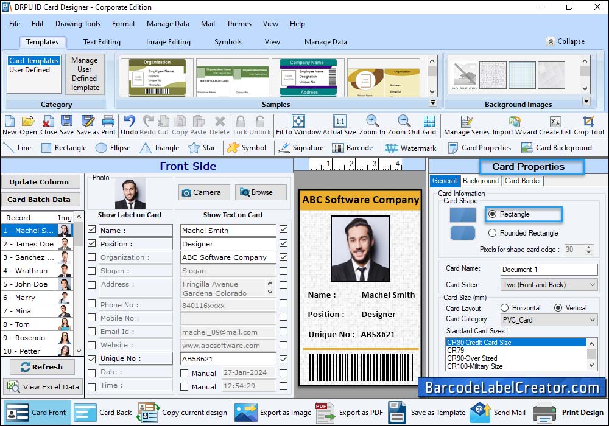Click the Refresh button
This screenshot has width=609, height=426.
(x=42, y=366)
